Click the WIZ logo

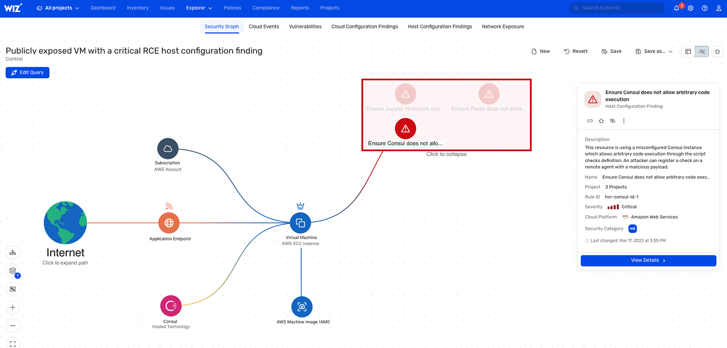click(x=14, y=7)
